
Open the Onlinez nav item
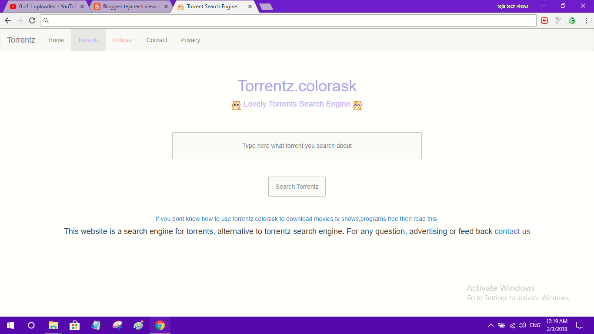coord(123,40)
